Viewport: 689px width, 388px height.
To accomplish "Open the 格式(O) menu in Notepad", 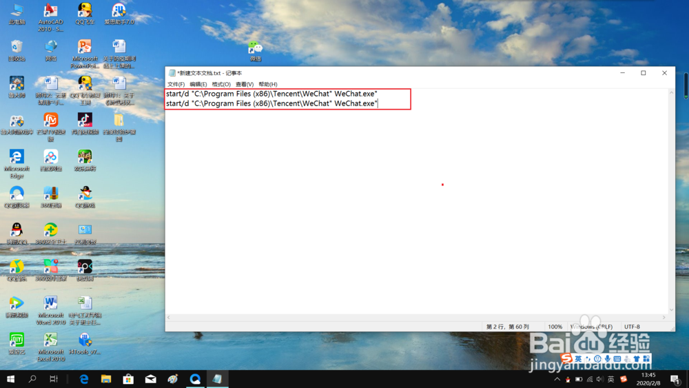I will 221,84.
